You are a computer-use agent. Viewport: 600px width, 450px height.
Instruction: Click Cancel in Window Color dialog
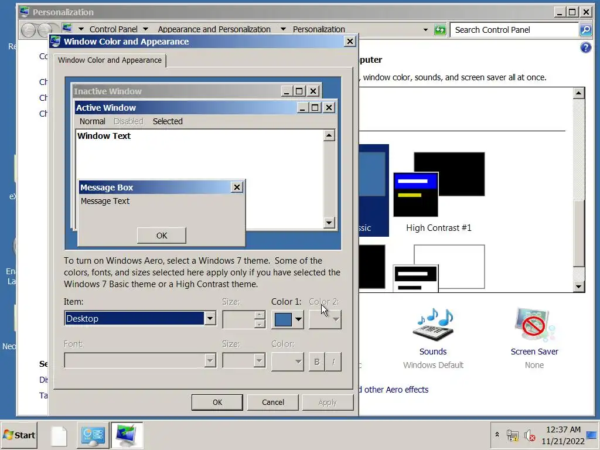click(x=273, y=402)
